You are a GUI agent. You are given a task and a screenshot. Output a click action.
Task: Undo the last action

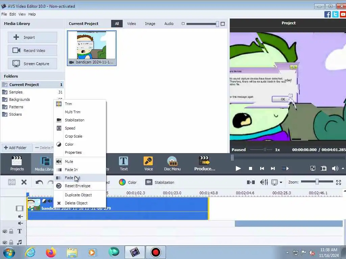(x=39, y=182)
